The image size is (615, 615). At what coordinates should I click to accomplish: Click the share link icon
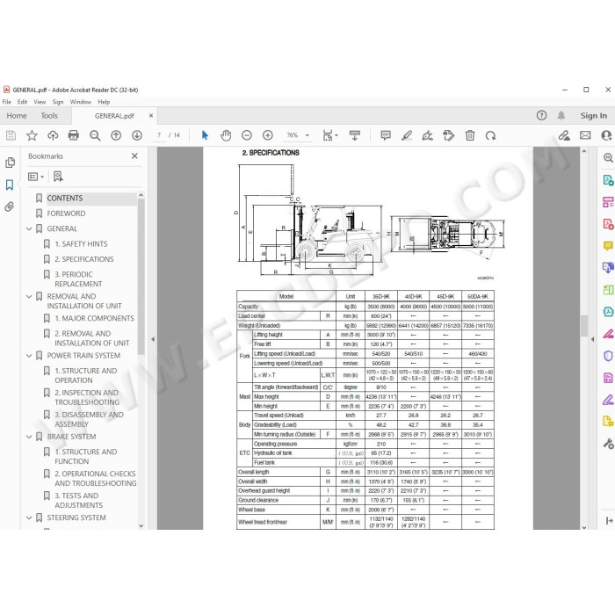[x=564, y=135]
